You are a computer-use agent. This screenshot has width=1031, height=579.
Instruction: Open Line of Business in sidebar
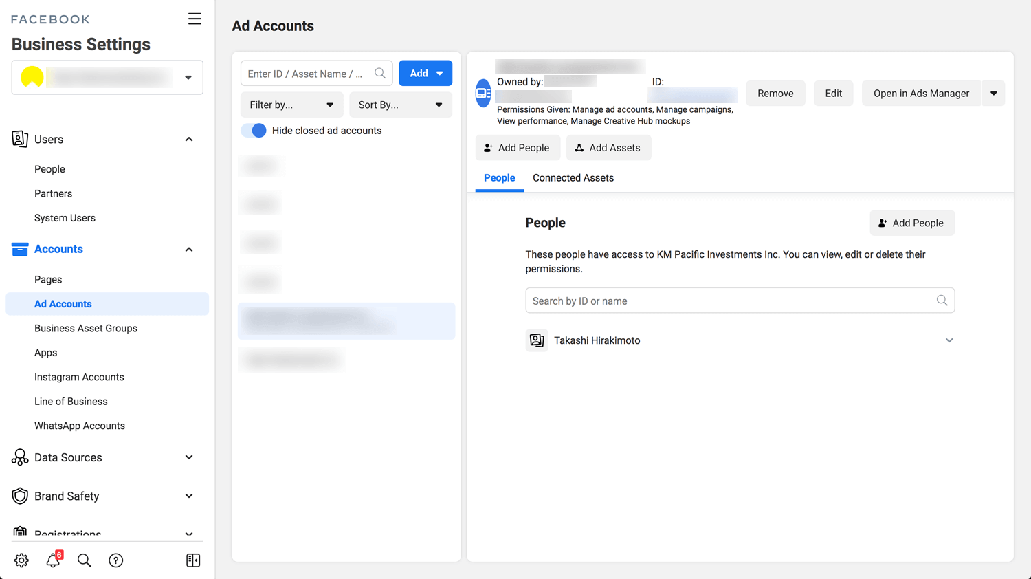[x=71, y=402]
